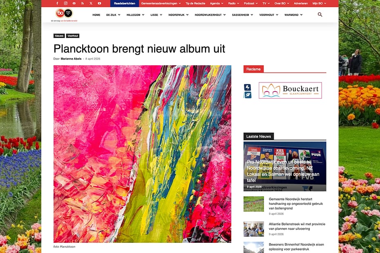Click the lightning bolt ad icon
Screen dimensions: 380x253
(248, 87)
